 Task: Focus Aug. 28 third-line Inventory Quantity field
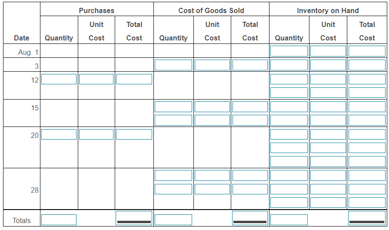289,203
